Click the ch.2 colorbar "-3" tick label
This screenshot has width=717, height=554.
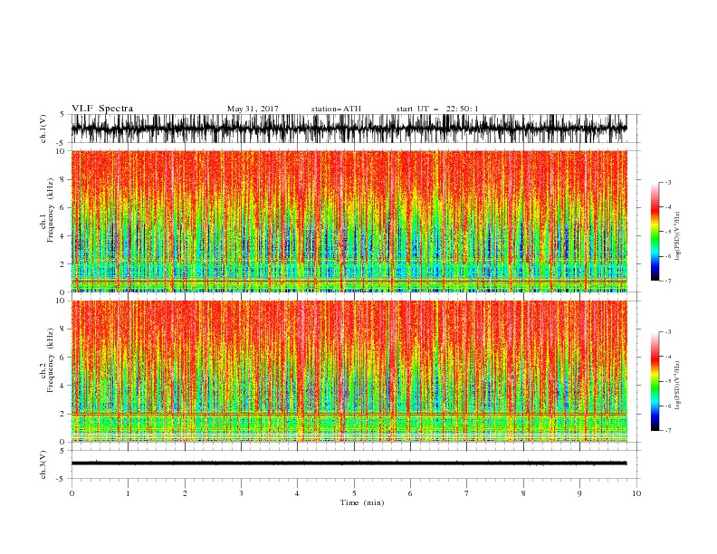tap(668, 332)
